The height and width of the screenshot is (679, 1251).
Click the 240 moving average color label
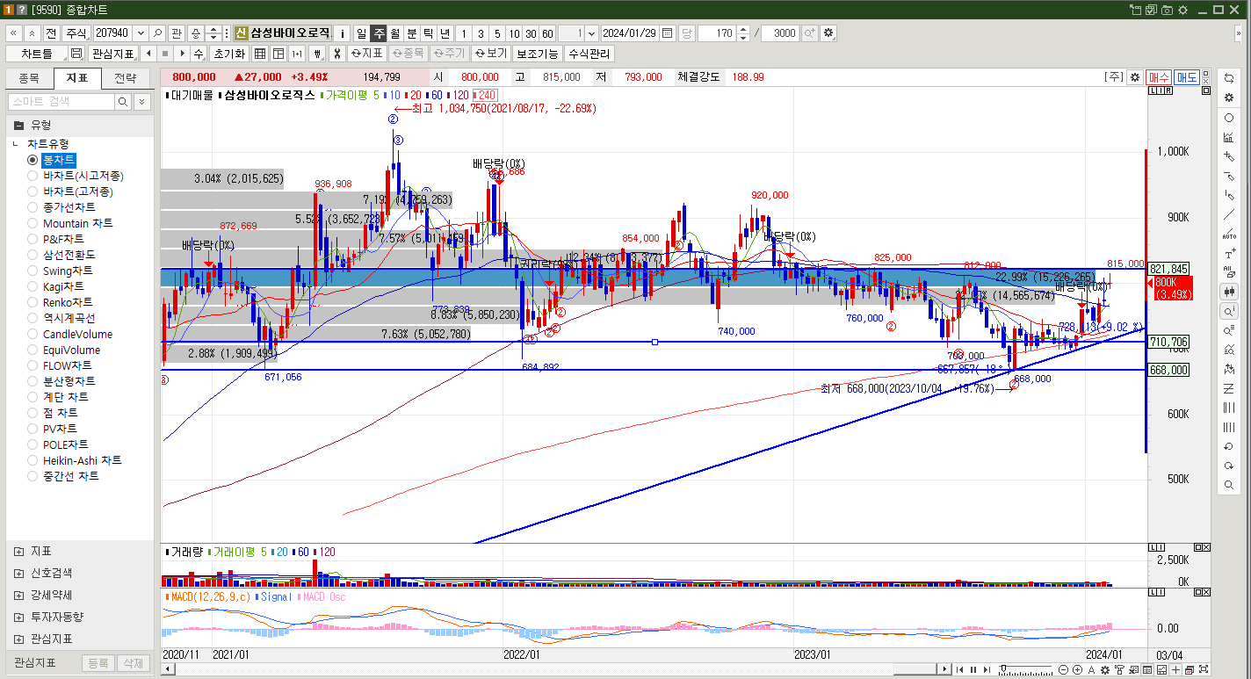[x=486, y=95]
